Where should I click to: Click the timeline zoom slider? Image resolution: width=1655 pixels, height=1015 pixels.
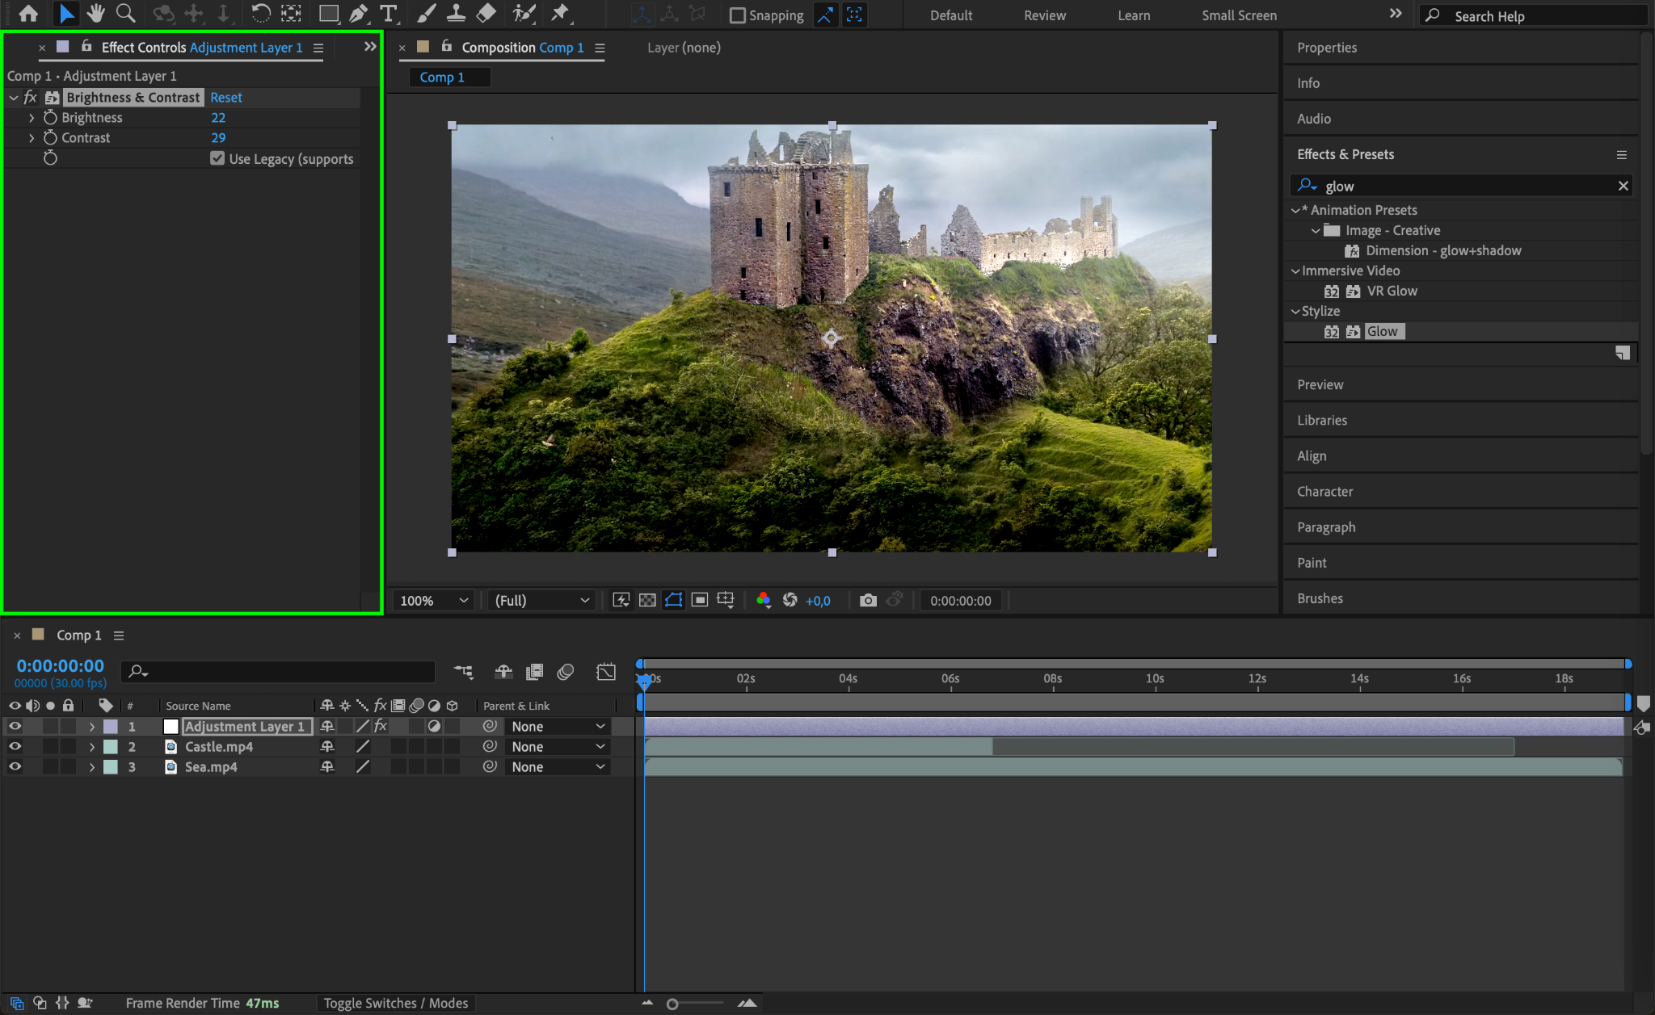pos(672,1004)
